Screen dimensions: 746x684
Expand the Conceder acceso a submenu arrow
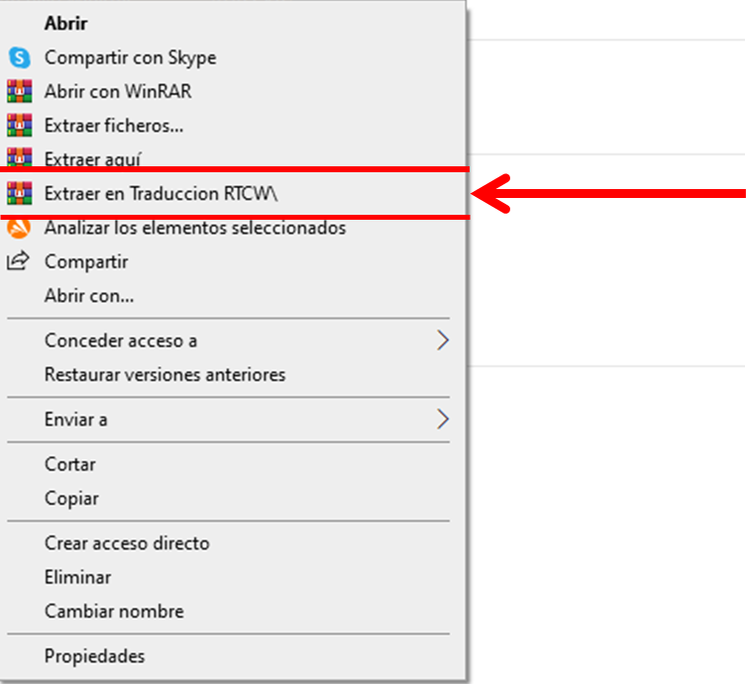click(442, 341)
